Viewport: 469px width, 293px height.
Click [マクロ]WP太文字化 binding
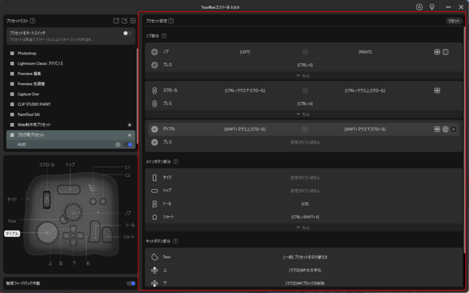tap(305, 270)
